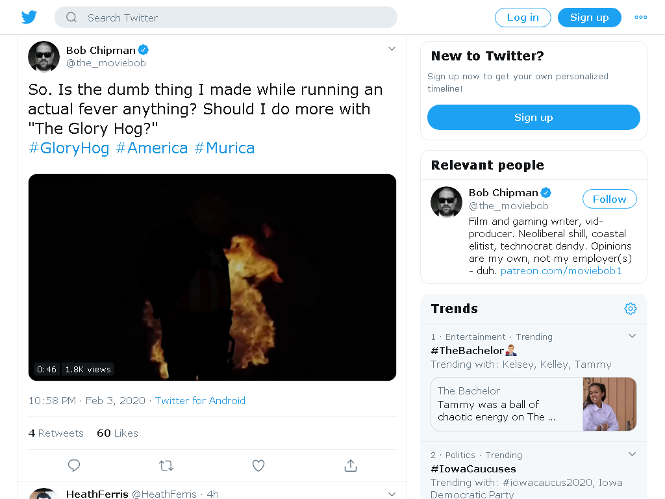
Task: Like the tweet with heart icon
Action: 258,465
